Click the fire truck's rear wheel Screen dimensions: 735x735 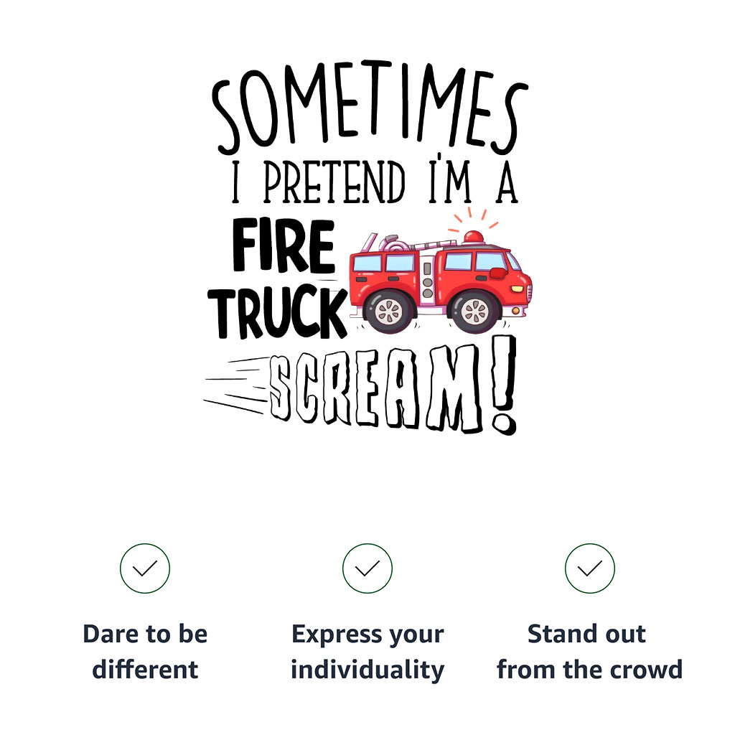click(x=389, y=310)
